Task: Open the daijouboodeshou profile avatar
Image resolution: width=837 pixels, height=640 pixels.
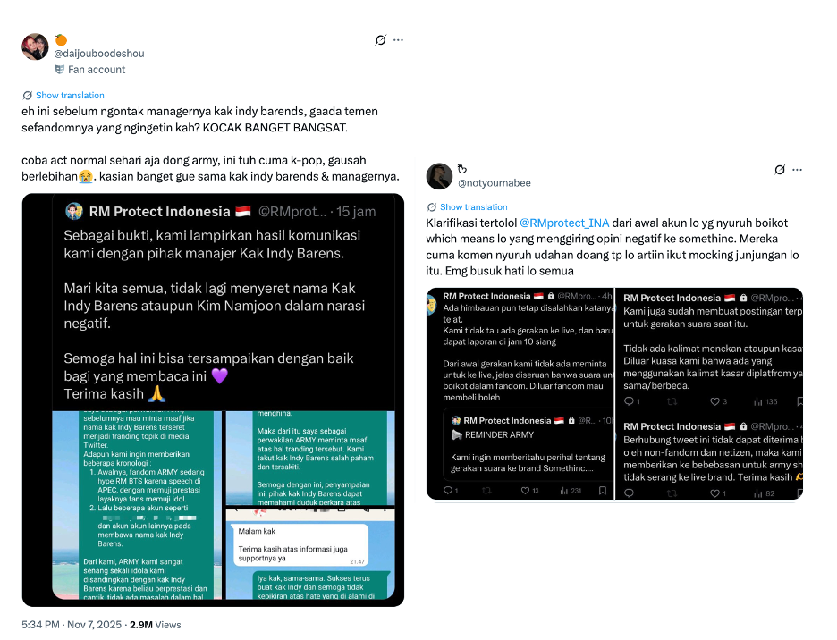Action: pyautogui.click(x=35, y=46)
